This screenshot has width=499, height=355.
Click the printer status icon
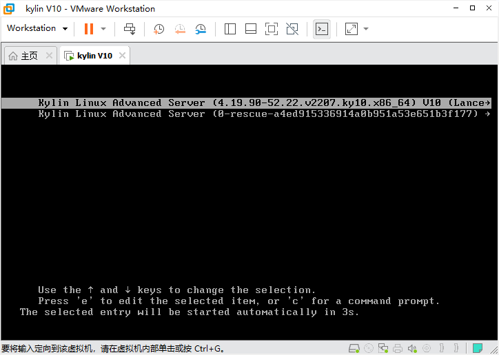click(398, 348)
